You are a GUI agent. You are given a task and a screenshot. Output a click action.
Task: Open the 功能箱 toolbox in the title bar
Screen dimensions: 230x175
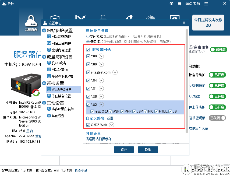[193, 3]
